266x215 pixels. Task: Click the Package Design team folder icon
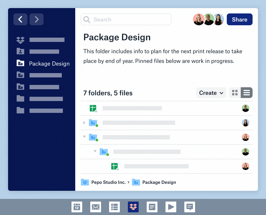20,63
